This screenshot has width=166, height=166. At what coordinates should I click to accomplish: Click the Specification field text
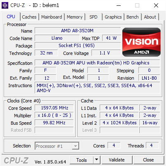[97, 63]
